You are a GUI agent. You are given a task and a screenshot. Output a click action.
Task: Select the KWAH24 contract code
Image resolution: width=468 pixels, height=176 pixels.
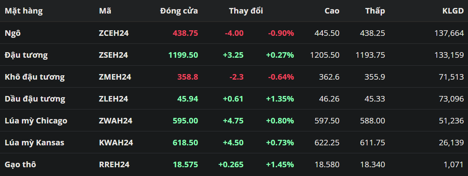point(116,143)
